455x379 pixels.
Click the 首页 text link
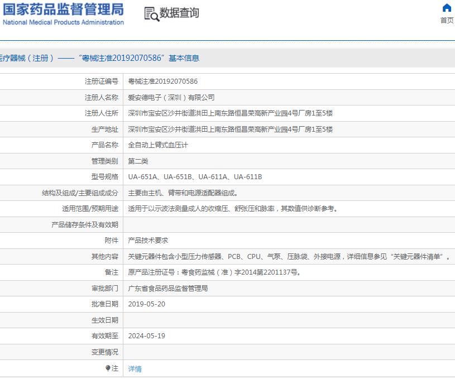point(447,20)
